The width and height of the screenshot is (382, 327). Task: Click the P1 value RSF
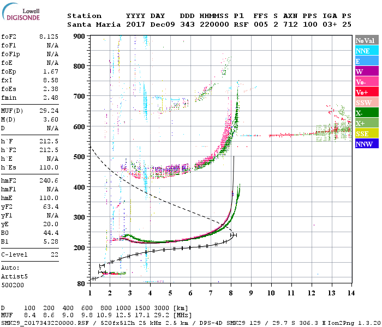click(x=241, y=25)
